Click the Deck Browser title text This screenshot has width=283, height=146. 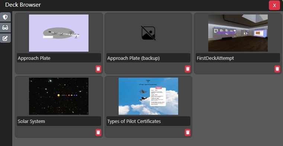point(23,5)
